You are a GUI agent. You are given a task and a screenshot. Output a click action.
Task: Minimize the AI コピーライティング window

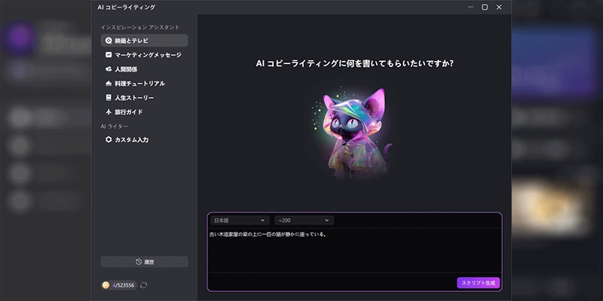click(x=470, y=8)
